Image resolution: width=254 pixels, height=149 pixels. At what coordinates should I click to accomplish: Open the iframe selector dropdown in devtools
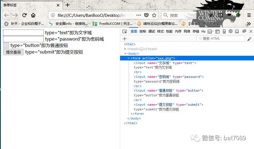pos(211,31)
